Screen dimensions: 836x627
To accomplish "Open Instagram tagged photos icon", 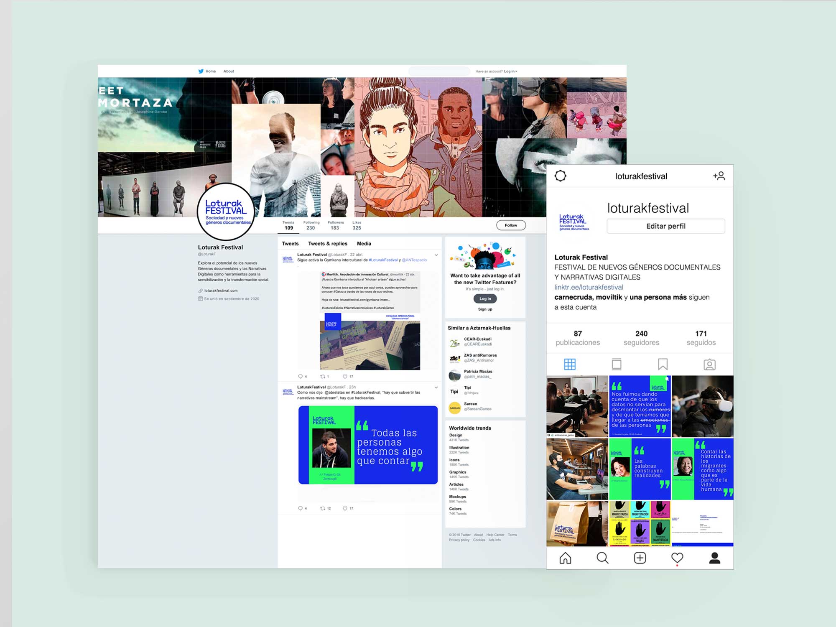I will click(709, 364).
